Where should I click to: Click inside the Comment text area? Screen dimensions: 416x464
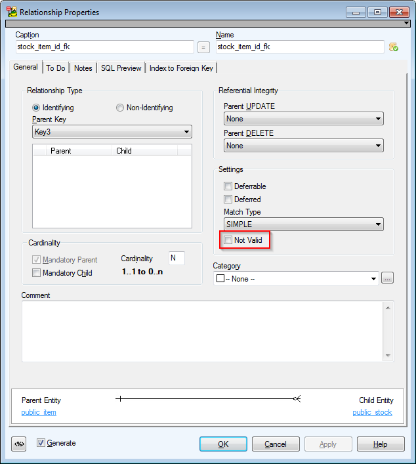tap(202, 331)
